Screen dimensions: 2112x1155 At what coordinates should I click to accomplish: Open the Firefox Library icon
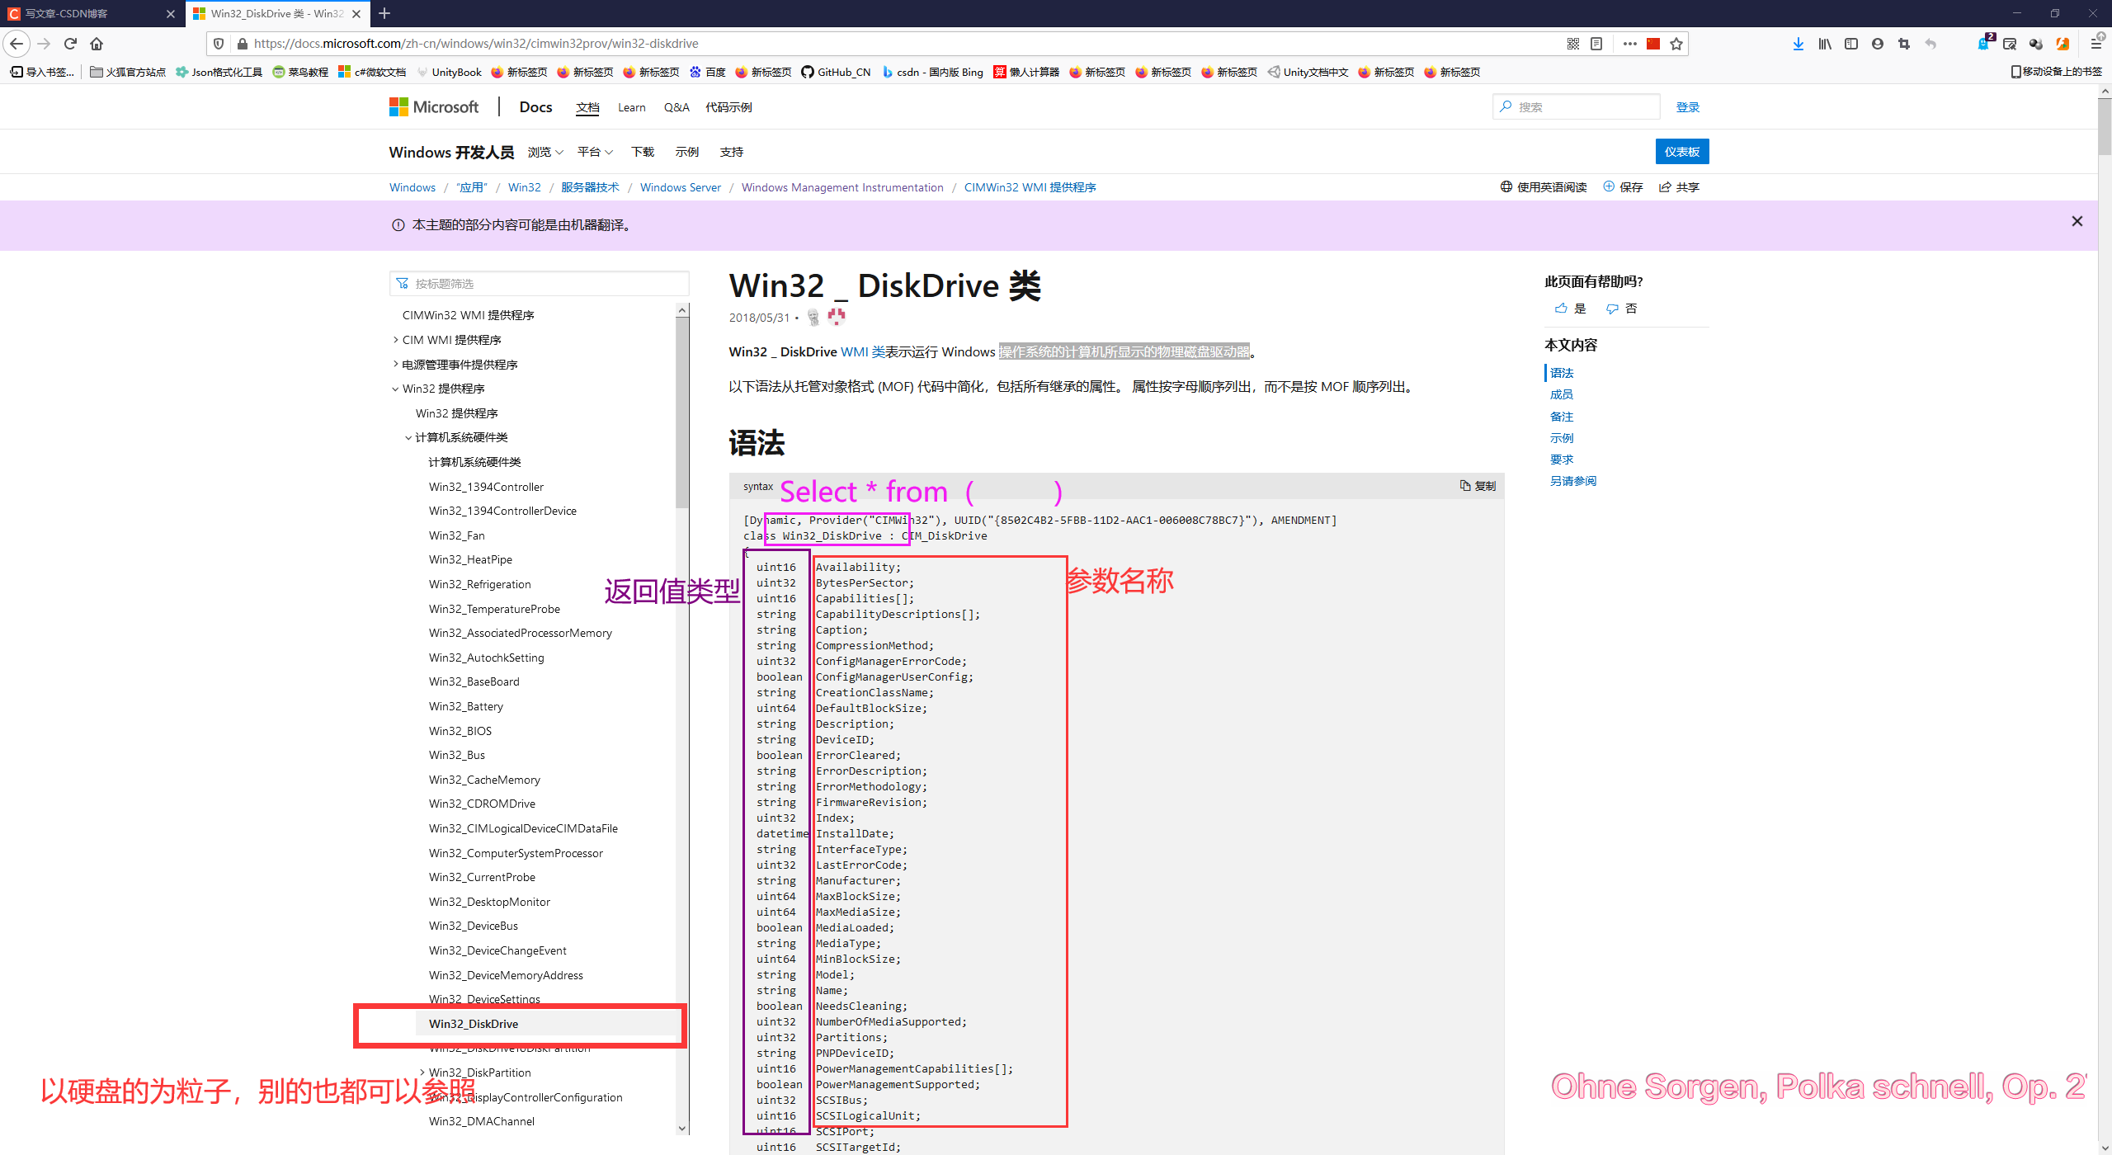click(1824, 44)
